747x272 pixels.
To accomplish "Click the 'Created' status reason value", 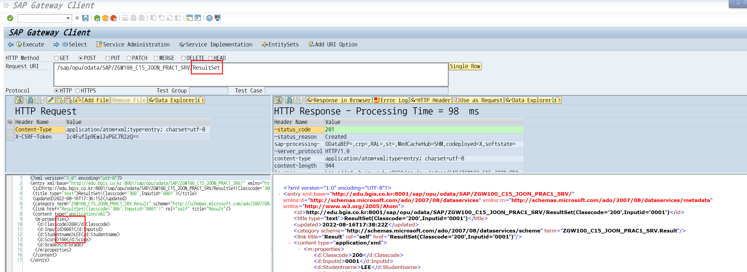I will click(x=336, y=137).
